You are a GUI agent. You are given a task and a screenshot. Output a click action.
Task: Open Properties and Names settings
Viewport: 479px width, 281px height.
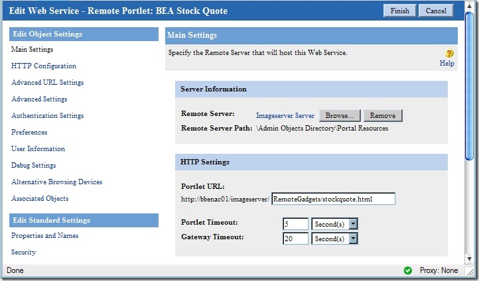click(44, 236)
